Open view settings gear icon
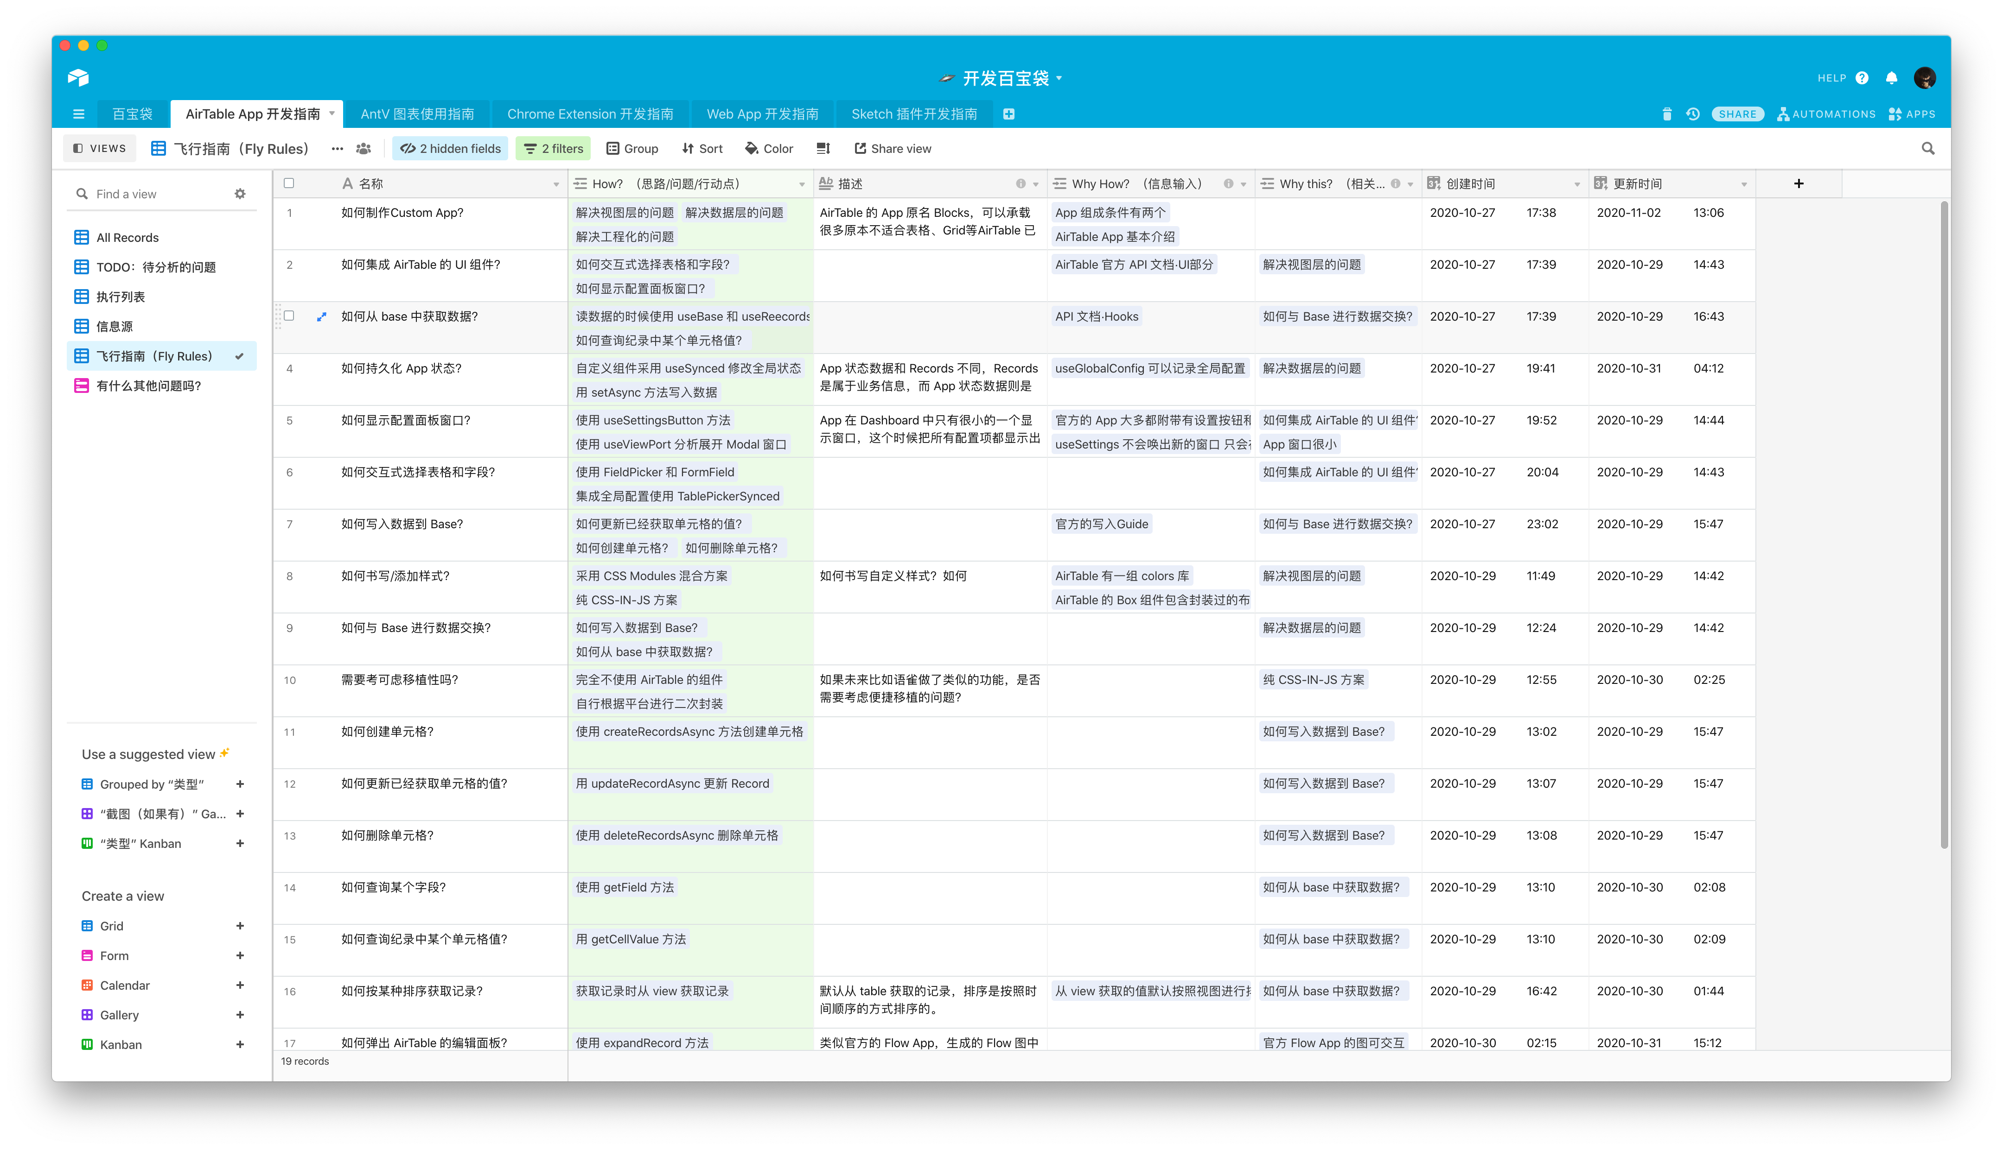The height and width of the screenshot is (1150, 2003). pos(240,194)
